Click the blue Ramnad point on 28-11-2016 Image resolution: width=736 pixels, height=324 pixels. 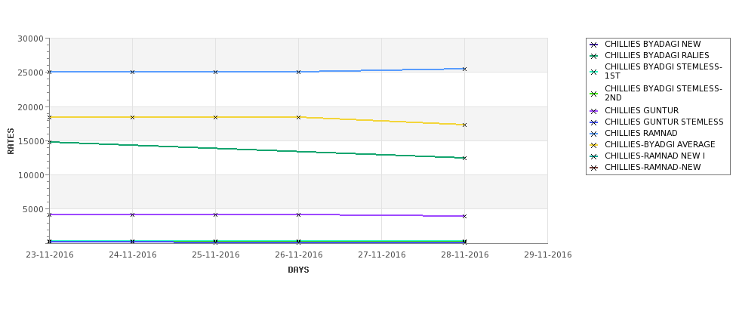464,69
